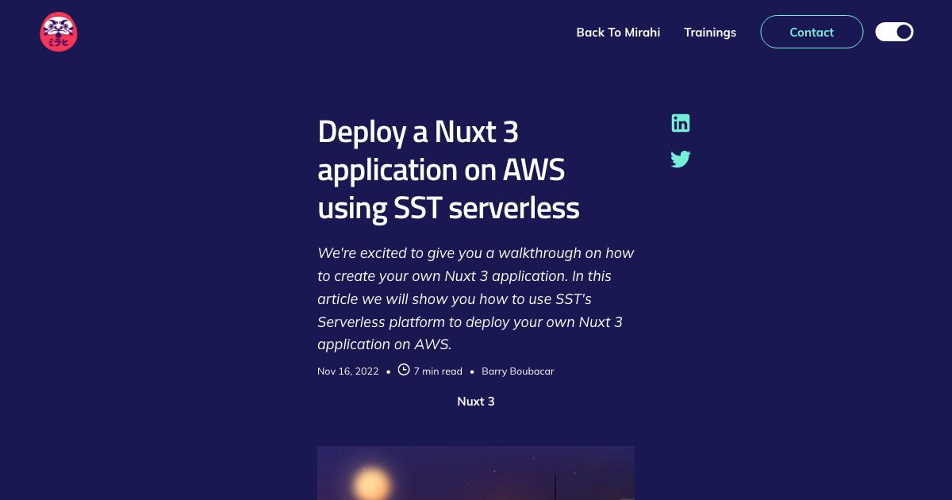Select the Twitter bird icon
952x500 pixels.
[x=681, y=159]
